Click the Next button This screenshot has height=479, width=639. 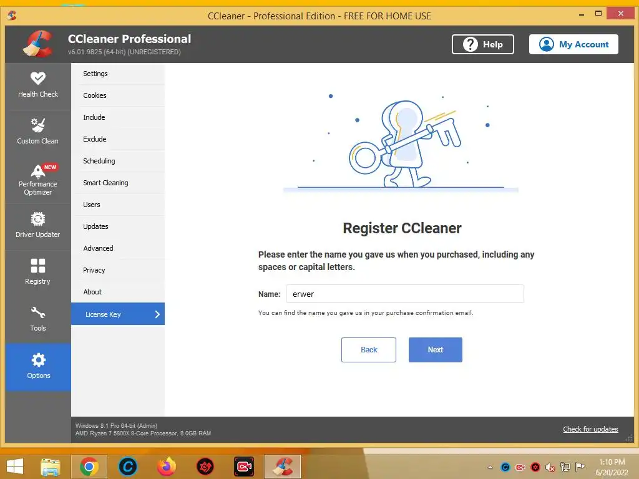(x=435, y=349)
